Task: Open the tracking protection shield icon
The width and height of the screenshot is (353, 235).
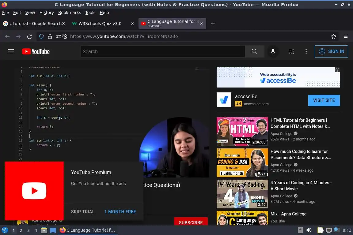Action: (41, 36)
